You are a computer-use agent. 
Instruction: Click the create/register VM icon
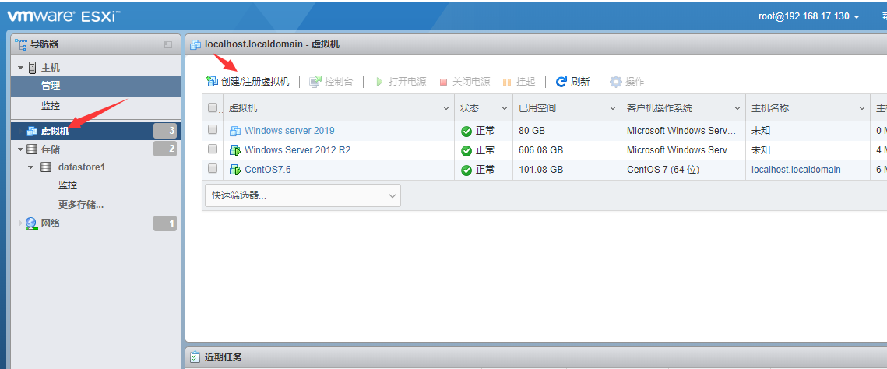(212, 82)
